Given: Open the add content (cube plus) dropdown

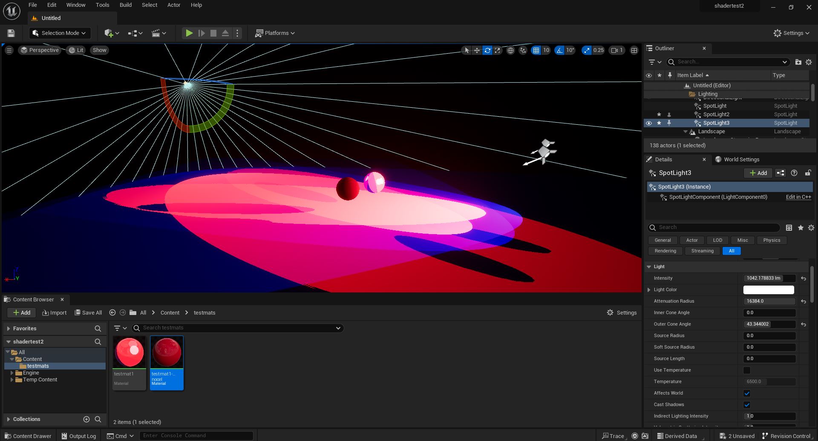Looking at the screenshot, I should click(x=112, y=33).
